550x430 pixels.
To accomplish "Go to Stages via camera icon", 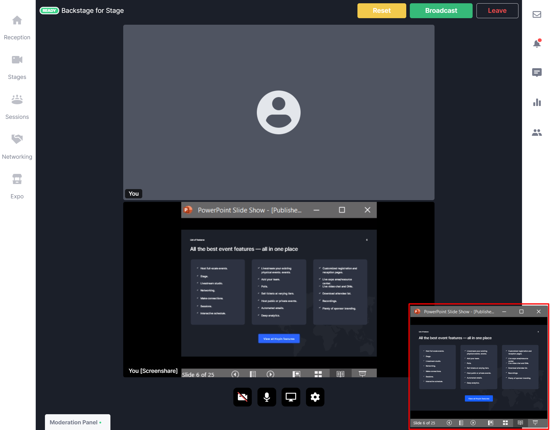I will click(x=17, y=60).
